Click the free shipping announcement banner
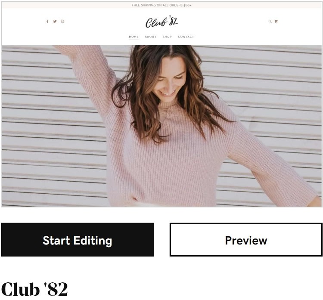 pos(161,5)
